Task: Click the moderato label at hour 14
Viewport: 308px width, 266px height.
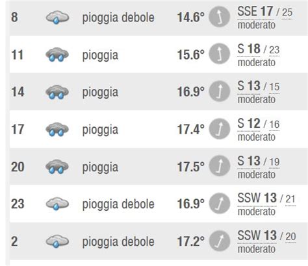Action: 257,100
